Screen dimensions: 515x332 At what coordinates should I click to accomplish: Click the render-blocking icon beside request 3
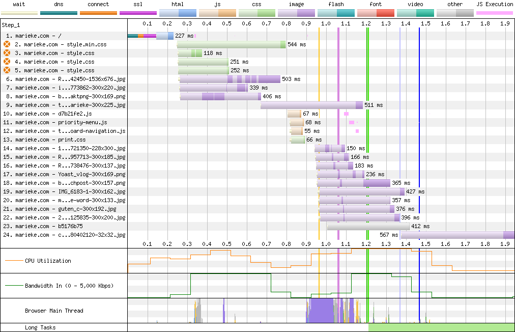pyautogui.click(x=7, y=53)
